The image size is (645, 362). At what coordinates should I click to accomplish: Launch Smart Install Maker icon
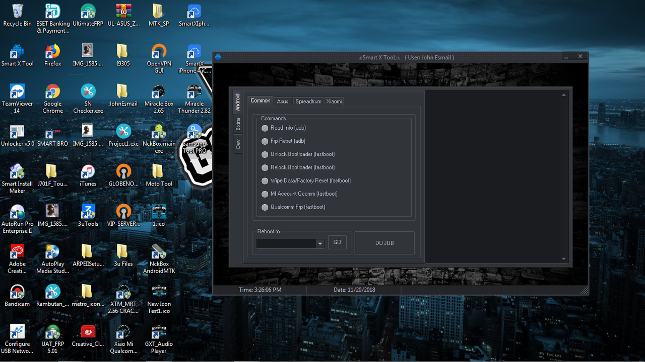tap(17, 179)
